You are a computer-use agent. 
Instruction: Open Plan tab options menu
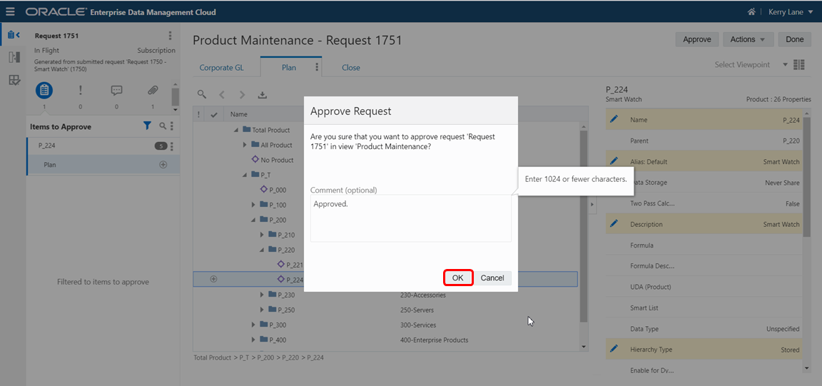(x=317, y=67)
